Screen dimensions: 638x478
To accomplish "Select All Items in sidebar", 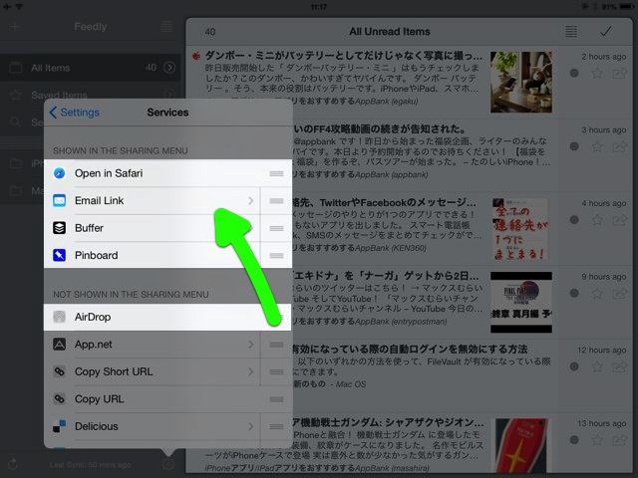I will pyautogui.click(x=90, y=68).
